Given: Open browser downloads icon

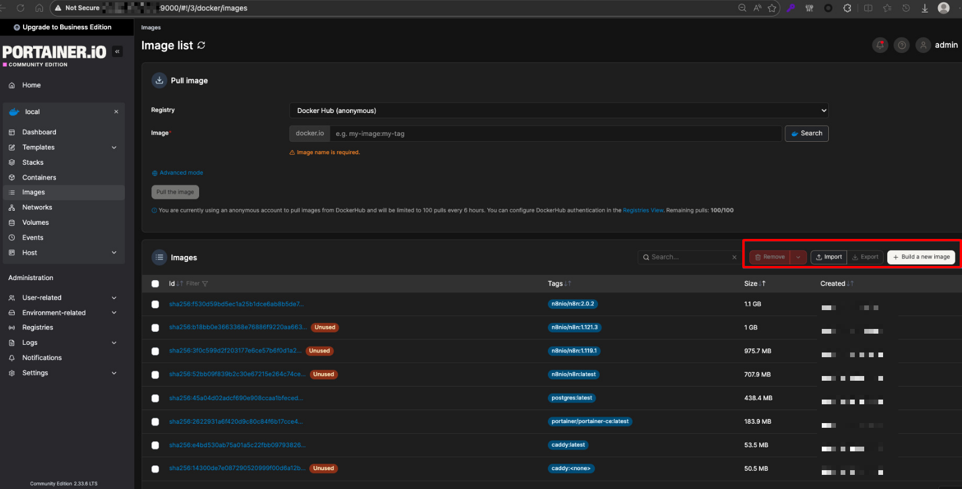Looking at the screenshot, I should click(x=925, y=8).
